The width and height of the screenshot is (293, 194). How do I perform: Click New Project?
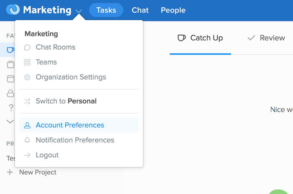(x=38, y=172)
